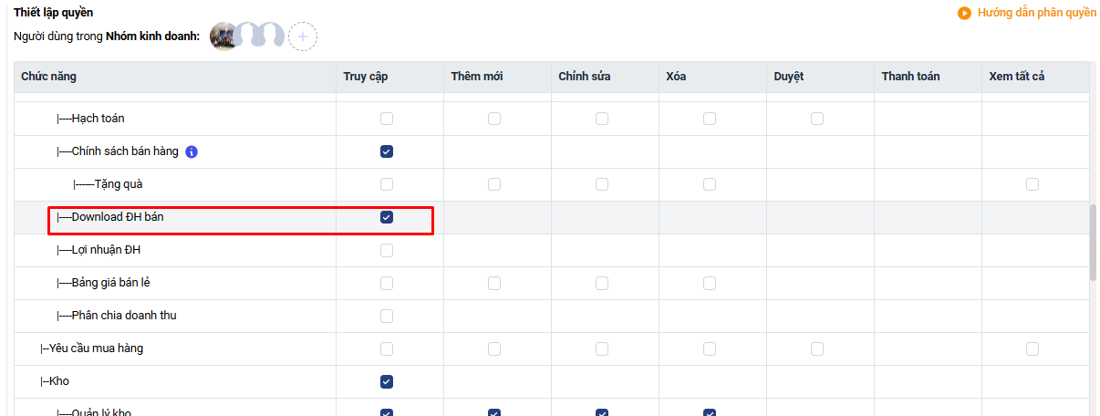Check Truy cập for Phân chia doanh thu
This screenshot has width=1100, height=416.
pos(387,316)
